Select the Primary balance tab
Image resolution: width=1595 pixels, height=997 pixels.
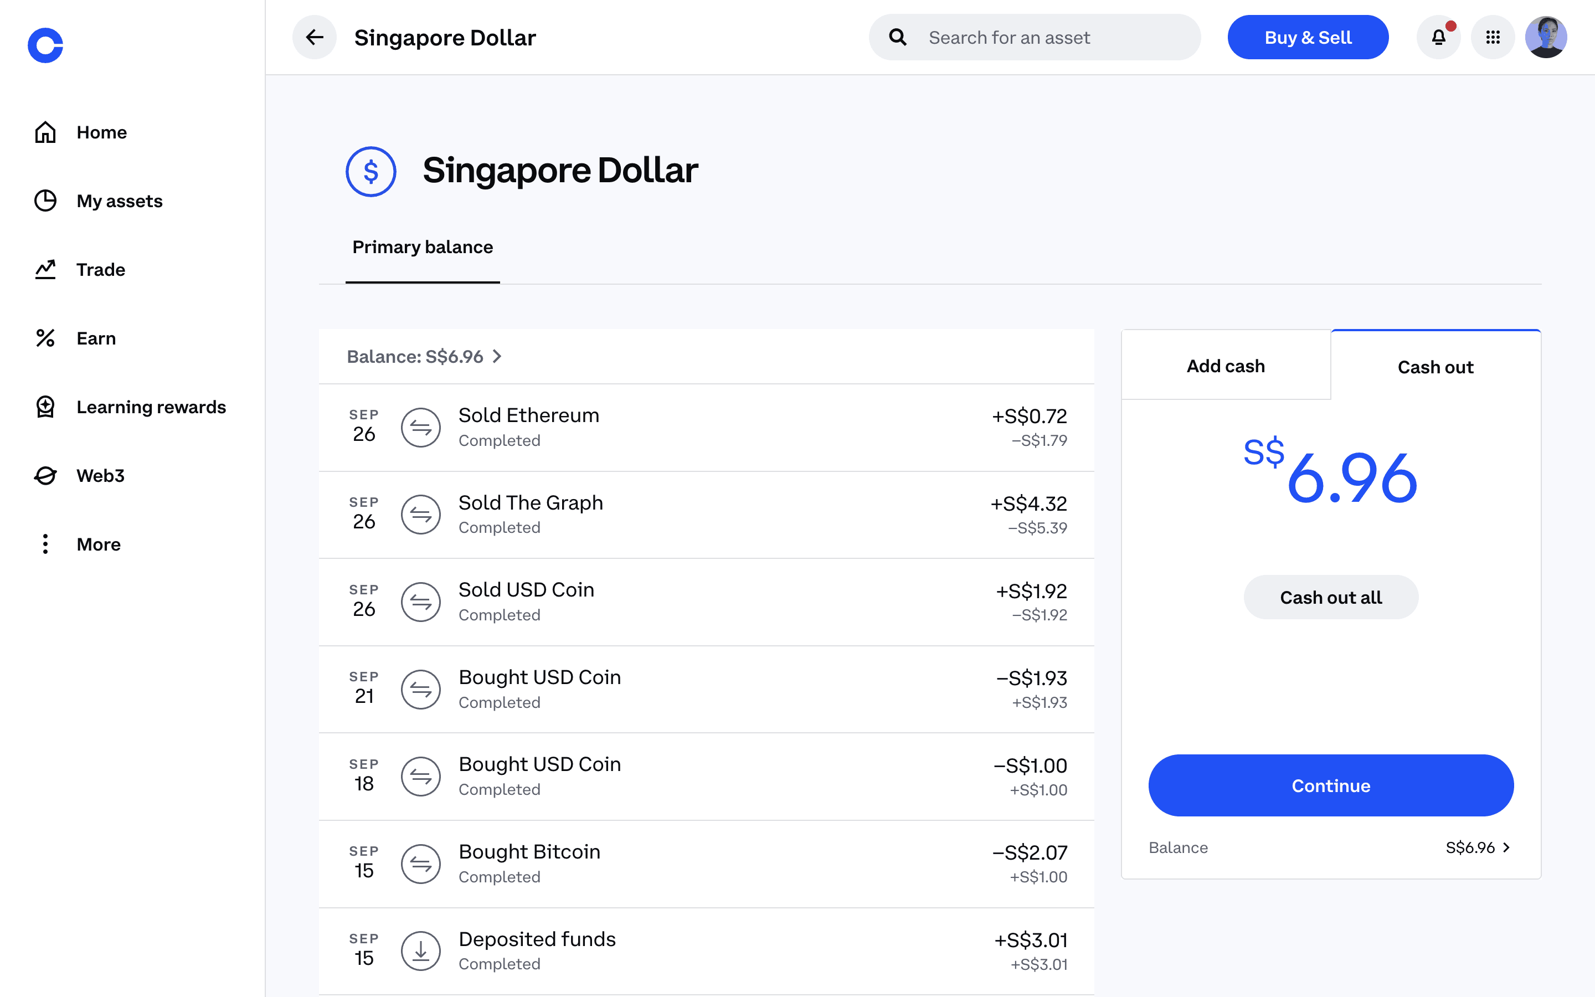[x=423, y=247]
